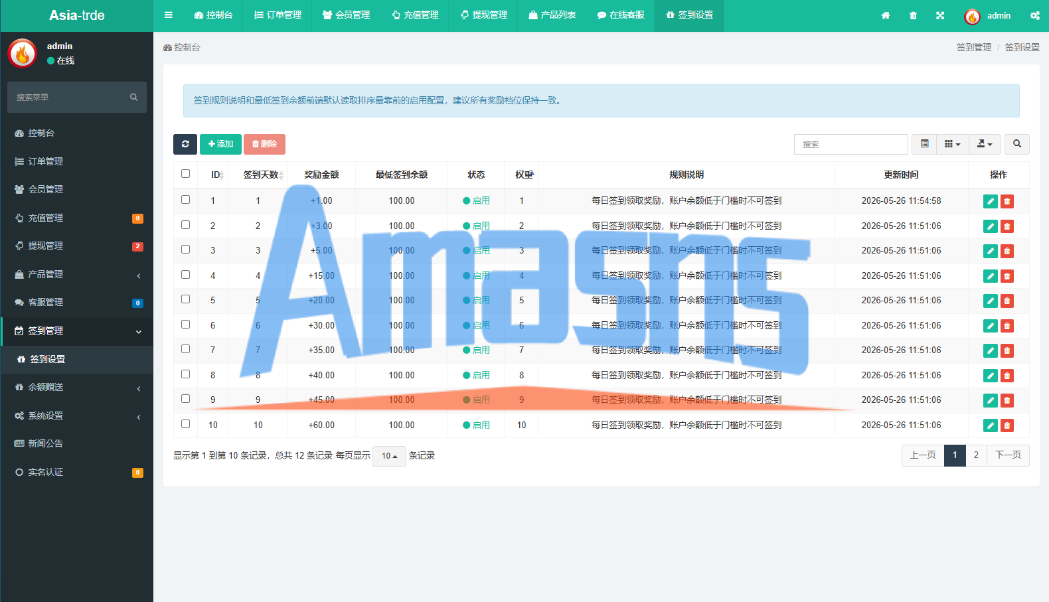
Task: Open 签到设置 submenu item in sidebar
Action: [76, 359]
